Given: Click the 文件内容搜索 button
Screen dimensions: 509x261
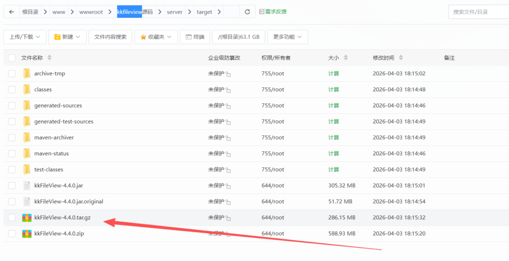Looking at the screenshot, I should 110,37.
